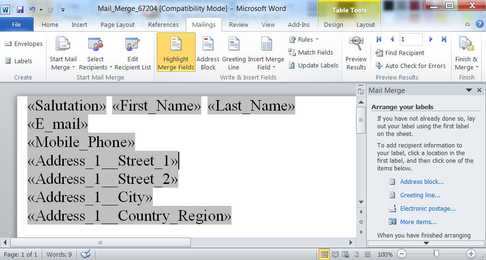Viewport: 486px width, 260px height.
Task: Click the Envelopes button
Action: [x=23, y=44]
